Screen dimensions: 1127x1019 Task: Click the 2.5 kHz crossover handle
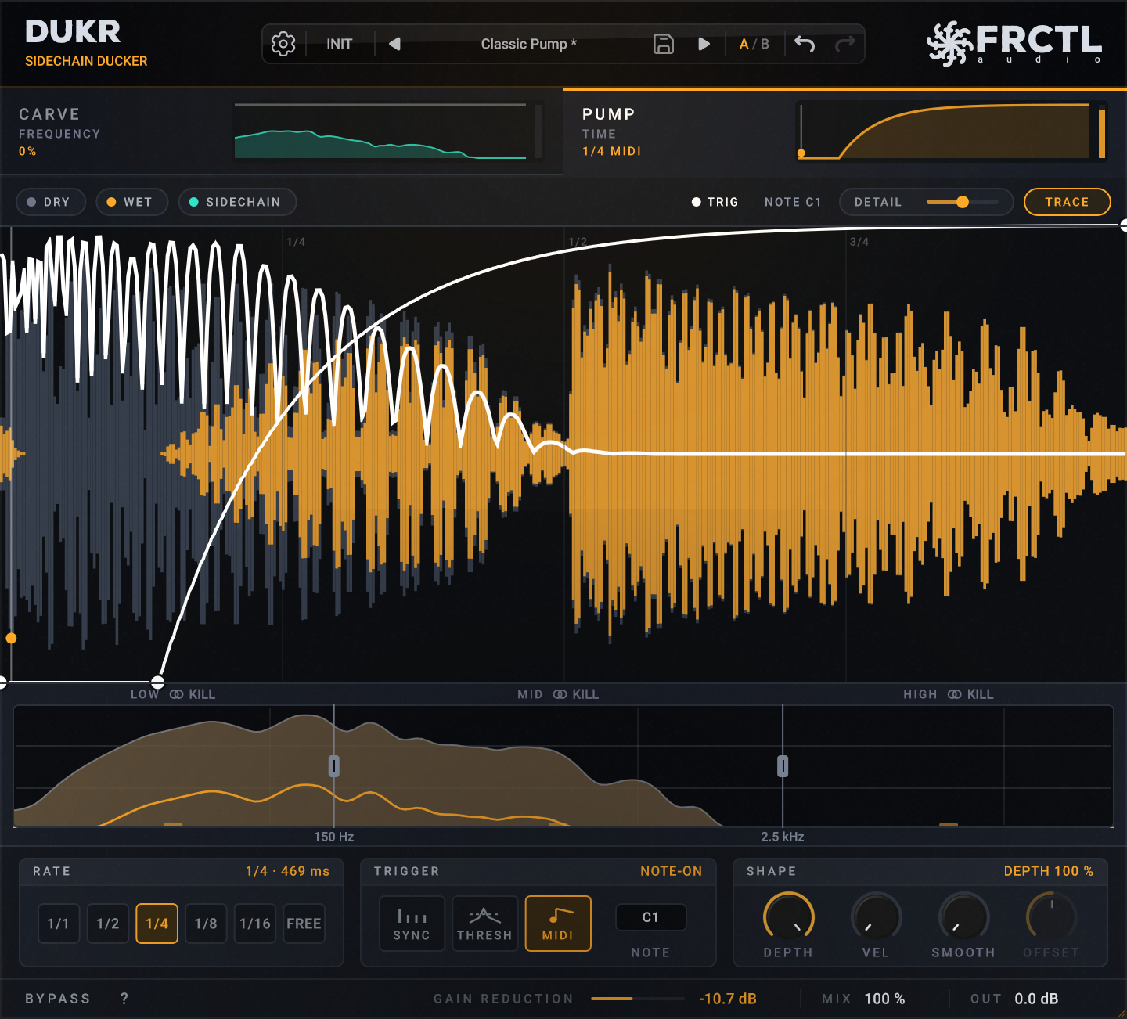783,766
